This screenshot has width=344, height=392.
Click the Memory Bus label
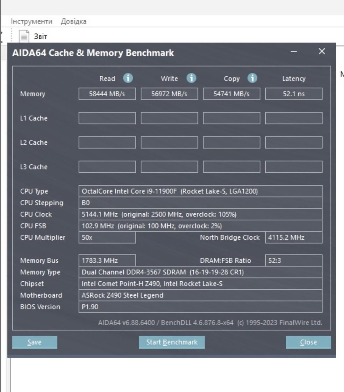(39, 261)
